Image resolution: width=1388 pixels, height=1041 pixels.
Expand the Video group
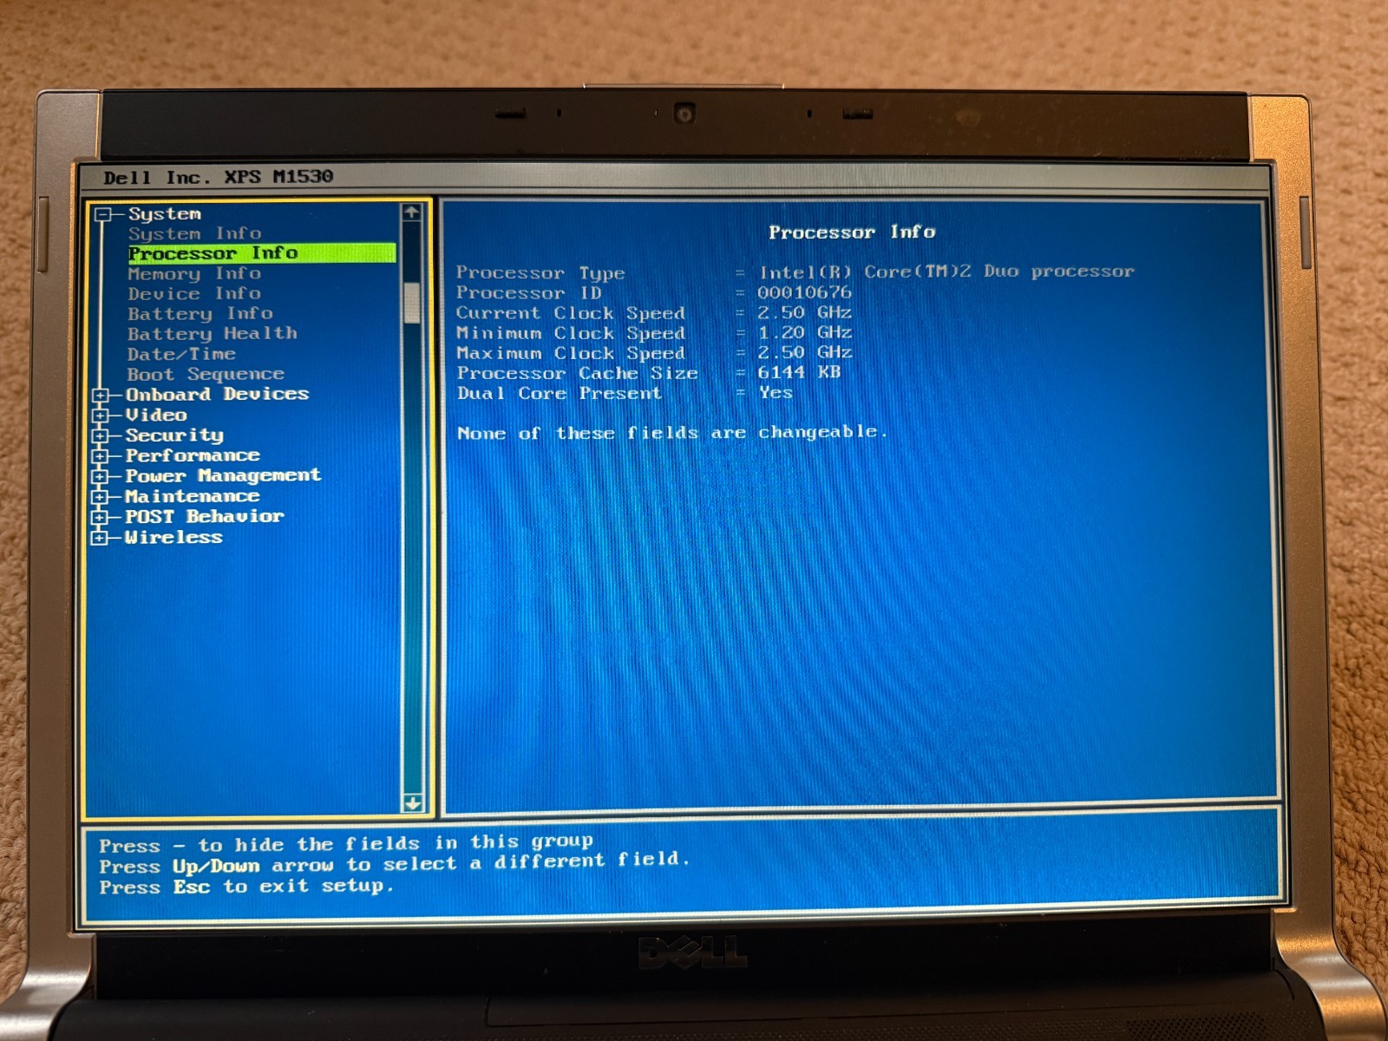tap(101, 416)
